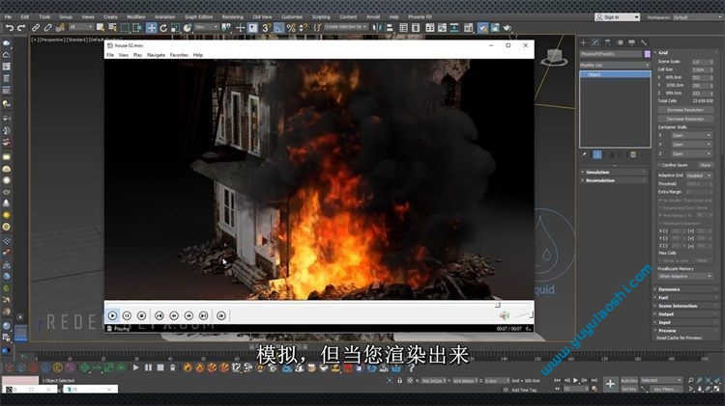This screenshot has height=406, width=725.
Task: Click Phoenix FD toolbar stop simulation icon
Action: click(159, 367)
